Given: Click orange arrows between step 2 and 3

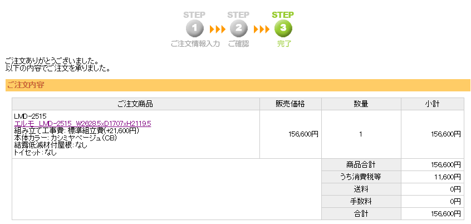Looking at the screenshot, I should click(x=261, y=29).
